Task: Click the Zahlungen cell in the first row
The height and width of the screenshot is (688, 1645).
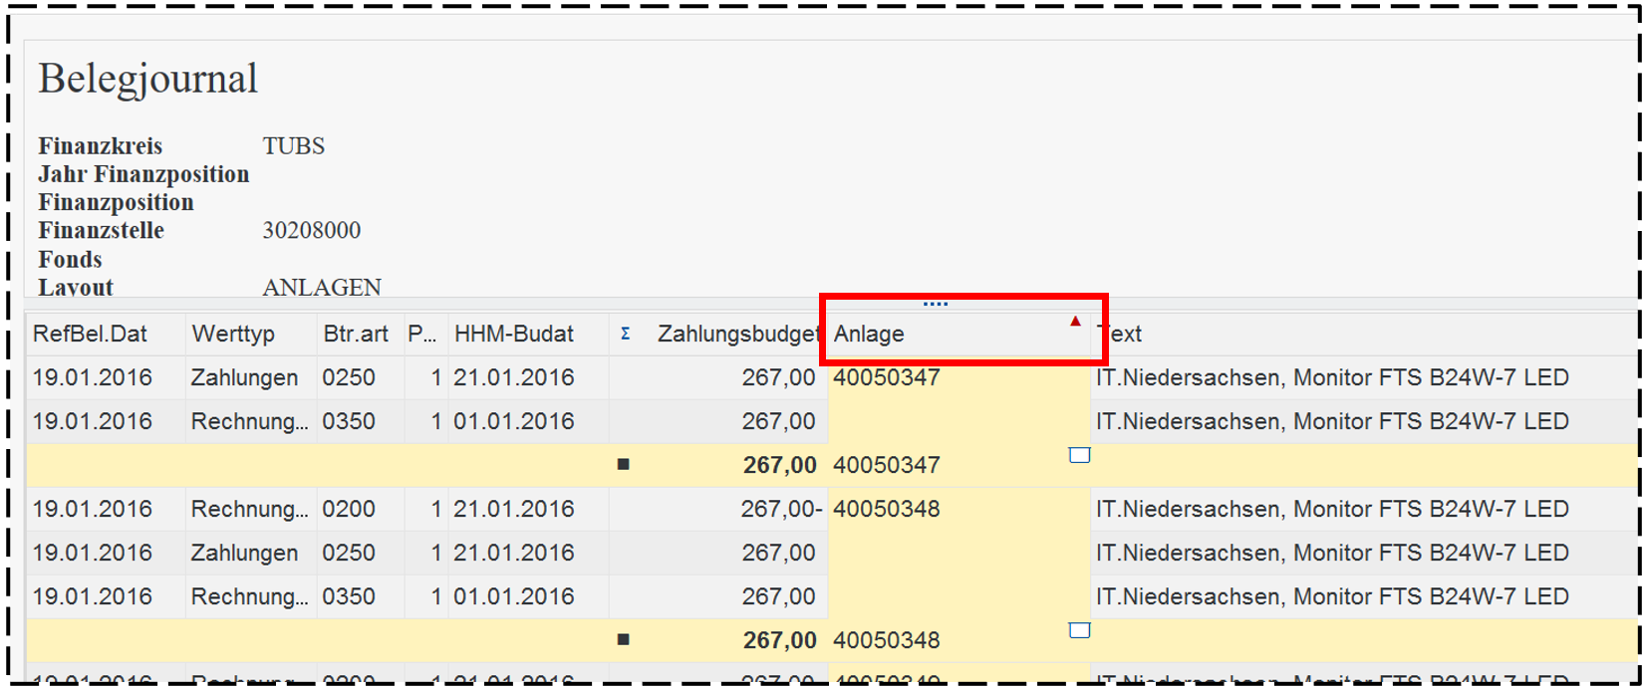Action: (244, 378)
